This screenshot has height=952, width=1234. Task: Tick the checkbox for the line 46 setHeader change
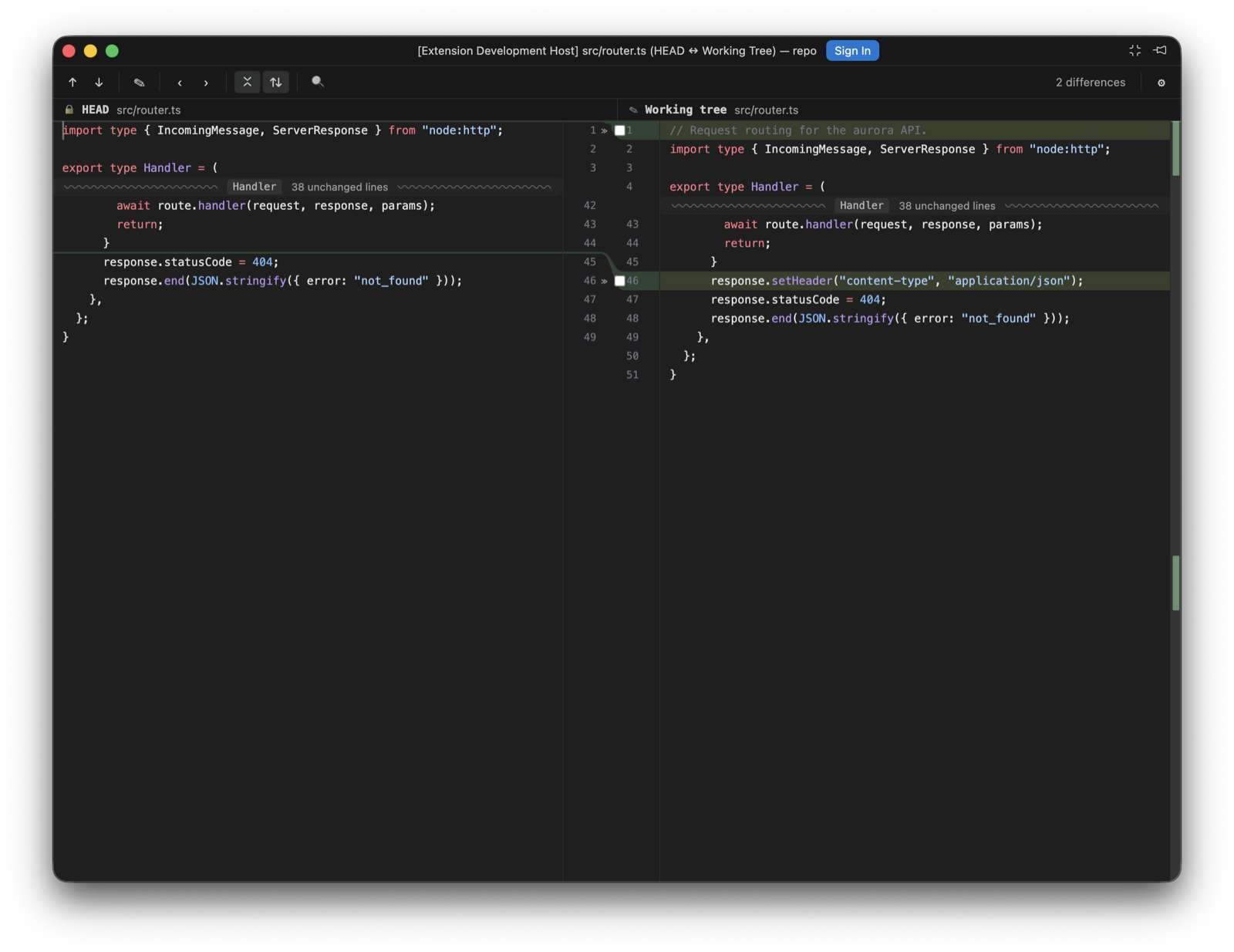tap(619, 281)
